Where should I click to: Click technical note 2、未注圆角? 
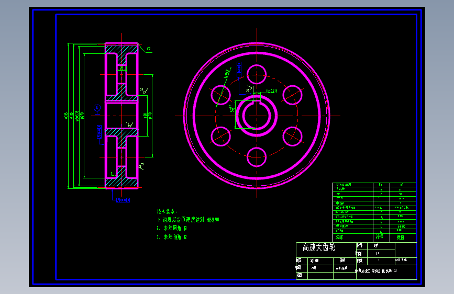coord(172,228)
